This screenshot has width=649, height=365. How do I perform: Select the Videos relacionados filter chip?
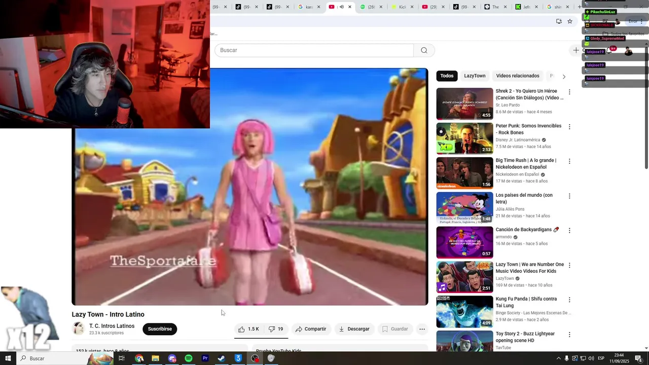coord(518,76)
